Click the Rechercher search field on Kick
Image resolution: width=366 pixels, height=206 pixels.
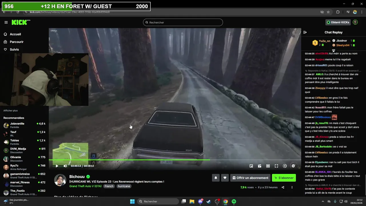pyautogui.click(x=183, y=22)
